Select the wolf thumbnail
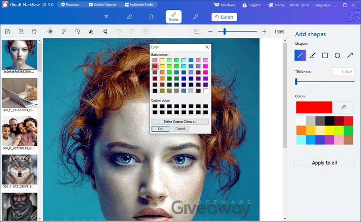Viewport: 361px width, 222px height. pyautogui.click(x=20, y=170)
